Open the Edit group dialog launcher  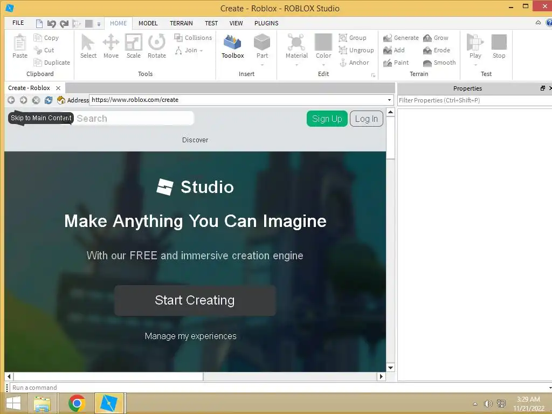pos(373,75)
